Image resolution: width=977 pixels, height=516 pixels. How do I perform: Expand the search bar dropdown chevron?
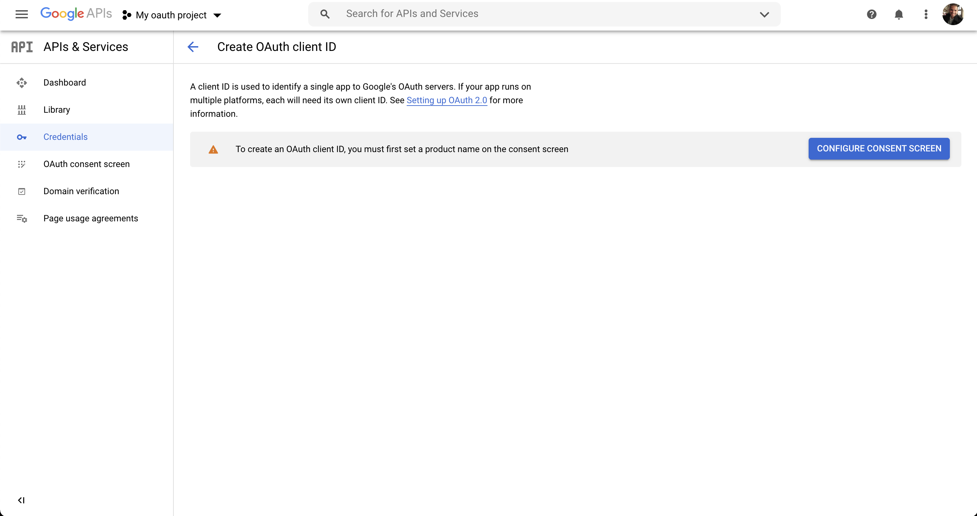[764, 14]
